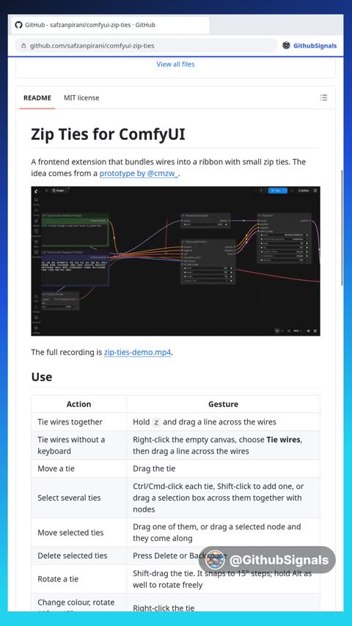The image size is (352, 626).
Task: Open the zip-ties-demo.mp4 link
Action: [137, 353]
